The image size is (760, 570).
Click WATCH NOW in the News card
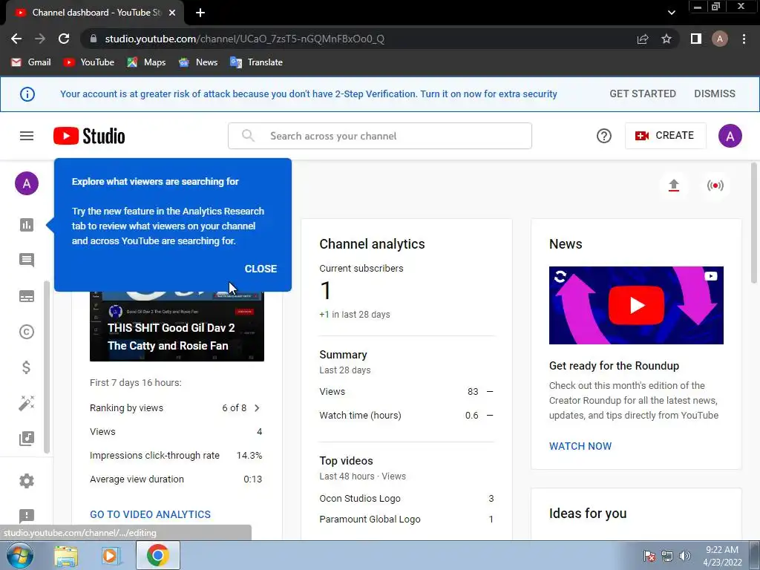pos(580,446)
